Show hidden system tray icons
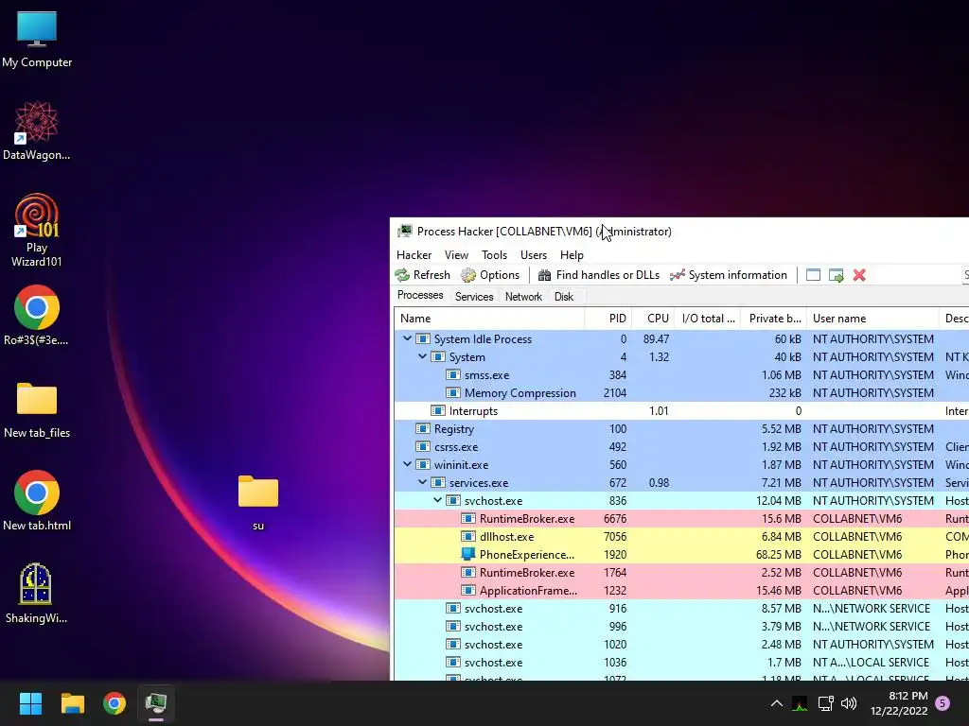Viewport: 969px width, 726px height. [777, 703]
